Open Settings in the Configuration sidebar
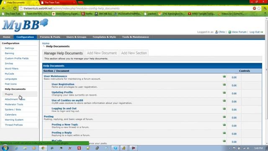 click(x=9, y=48)
